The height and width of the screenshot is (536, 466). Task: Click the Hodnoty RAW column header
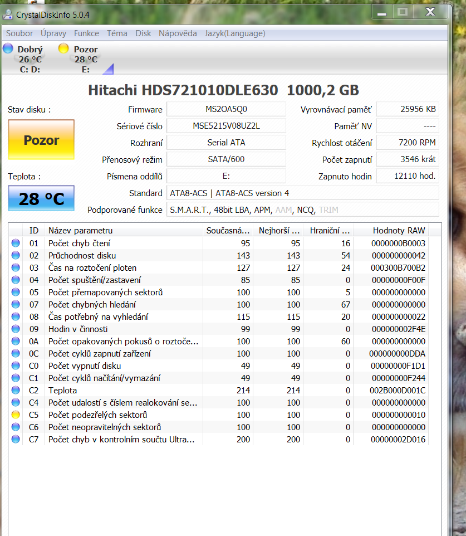391,231
